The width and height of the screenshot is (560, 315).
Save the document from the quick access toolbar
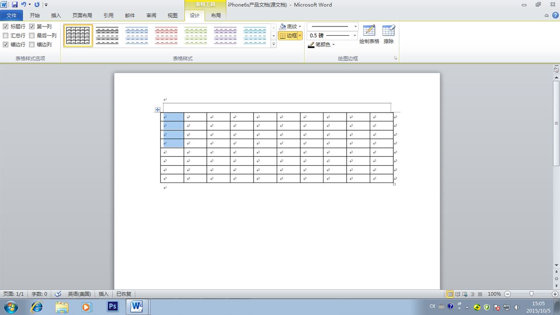(15, 5)
